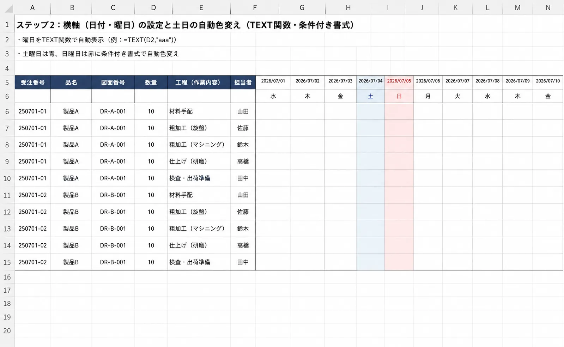Click the red 日 weekday cell
Viewport: 564px width, 347px height.
pyautogui.click(x=399, y=96)
